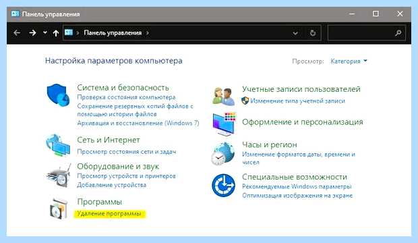Go up one level with Up arrow
This screenshot has height=243, width=418.
coord(56,33)
